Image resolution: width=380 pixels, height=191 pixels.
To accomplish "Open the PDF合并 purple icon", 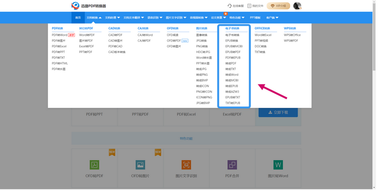I will click(x=232, y=165).
